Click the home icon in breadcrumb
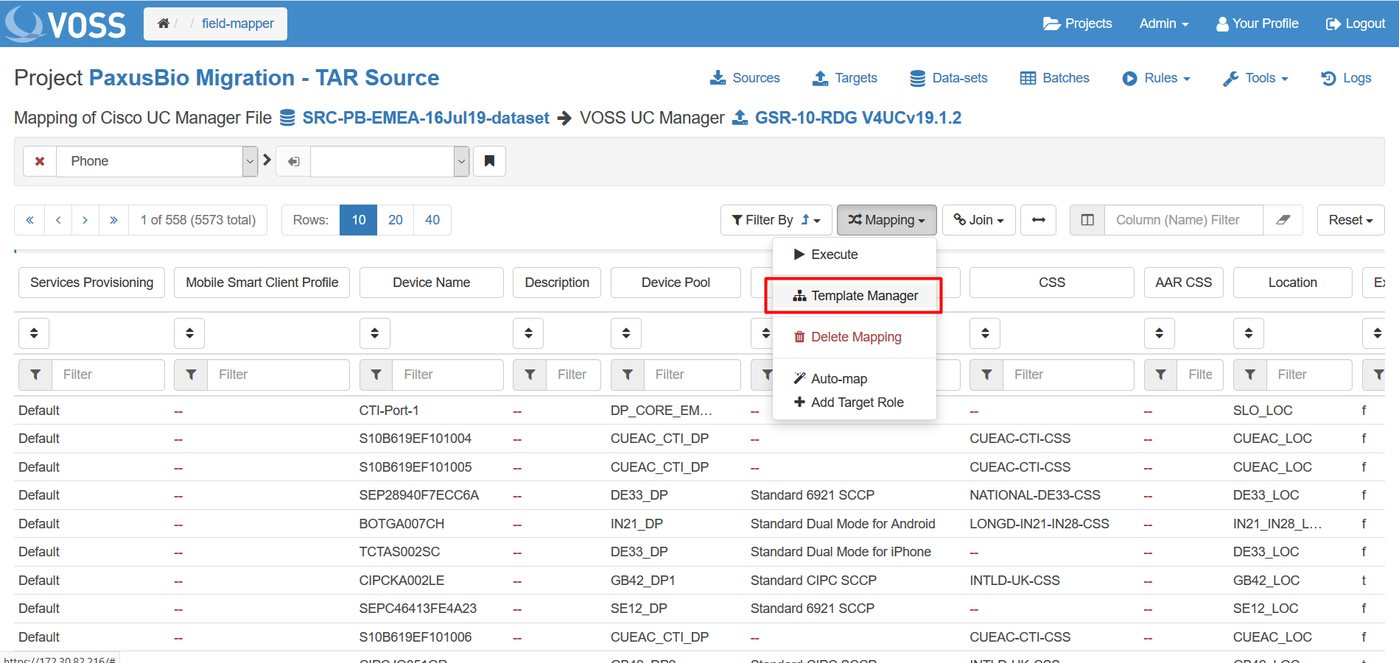The image size is (1399, 663). 163,24
